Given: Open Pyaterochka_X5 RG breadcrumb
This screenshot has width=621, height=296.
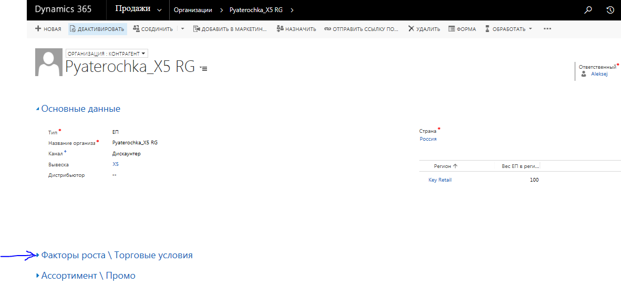Looking at the screenshot, I should click(256, 10).
